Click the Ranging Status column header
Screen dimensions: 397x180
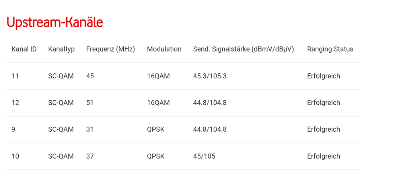[330, 49]
